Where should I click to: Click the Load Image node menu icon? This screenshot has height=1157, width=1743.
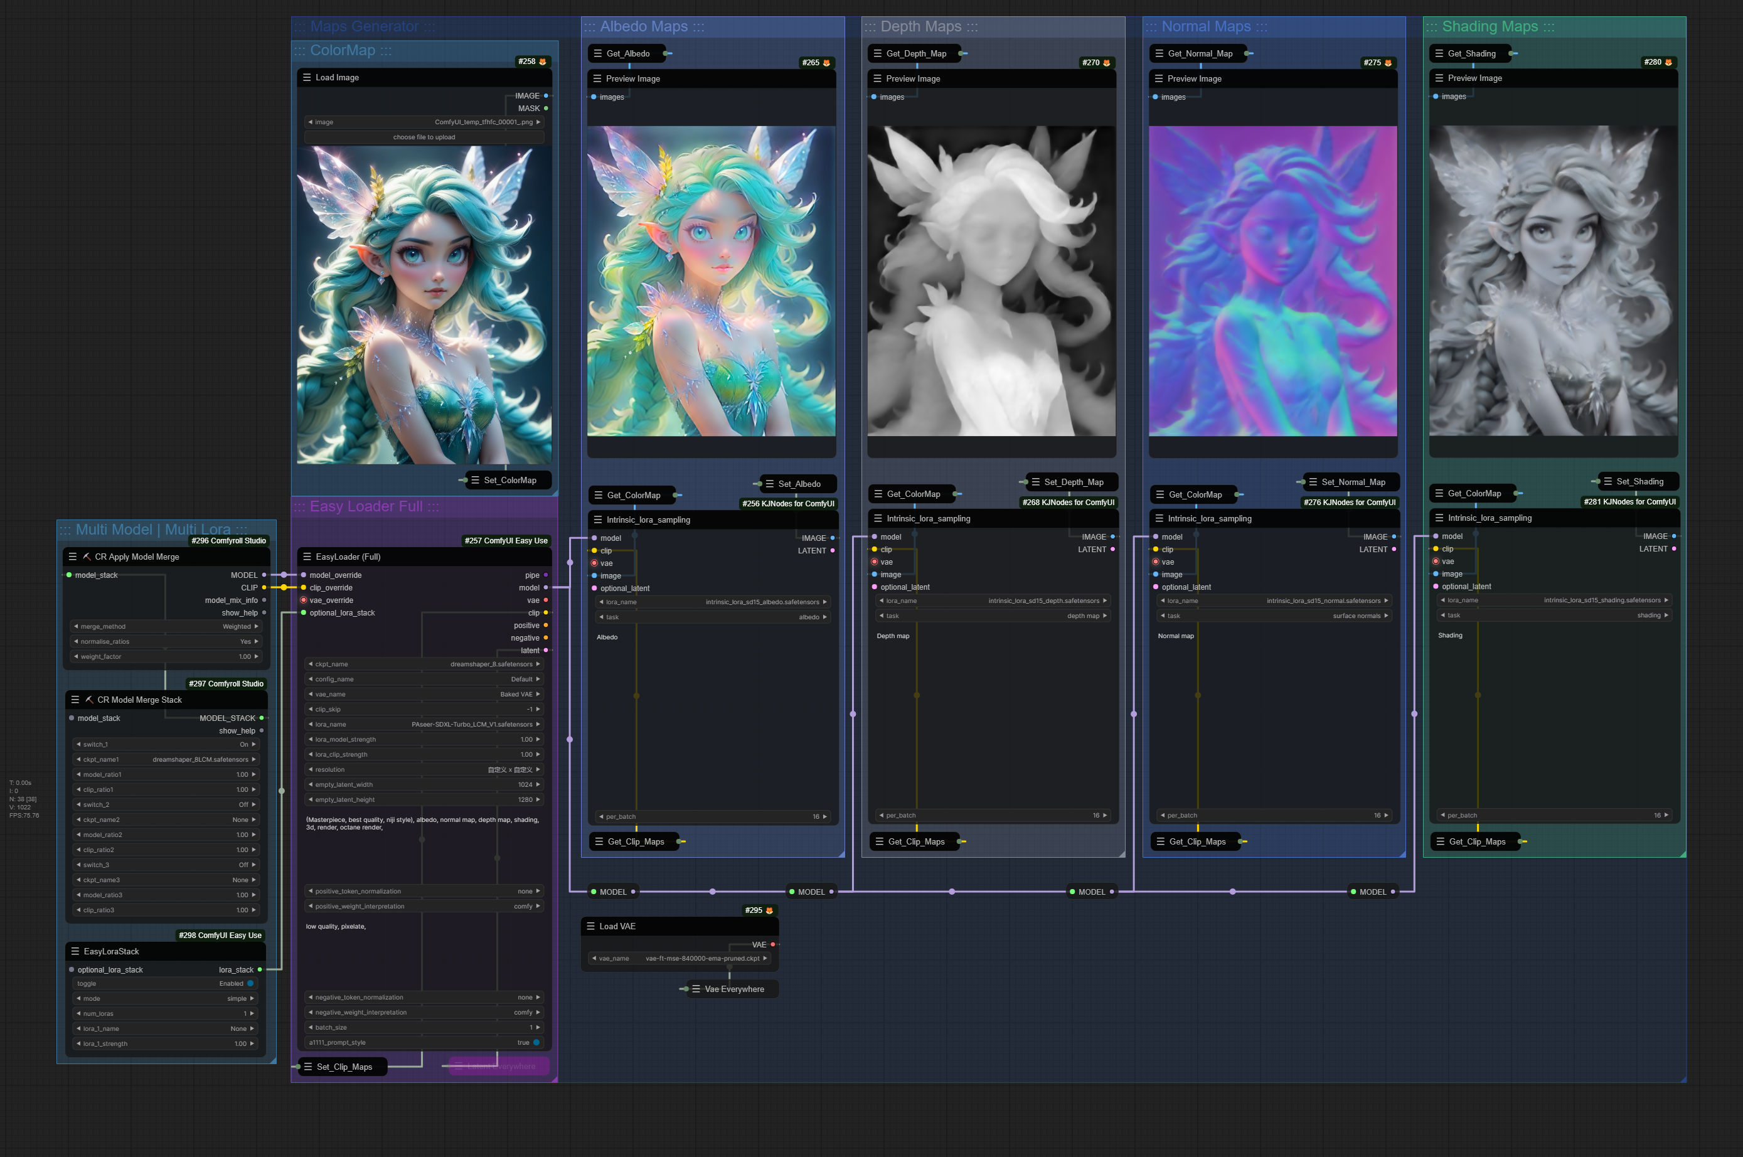(x=307, y=77)
